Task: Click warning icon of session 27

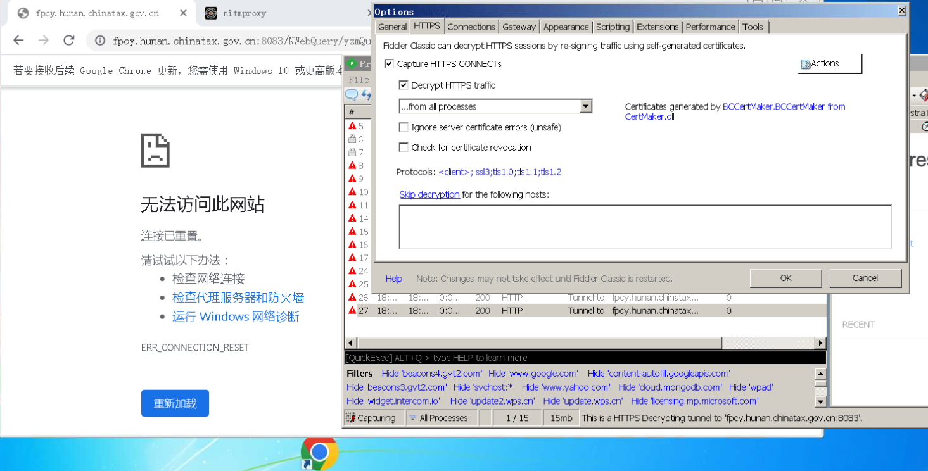Action: (x=352, y=311)
